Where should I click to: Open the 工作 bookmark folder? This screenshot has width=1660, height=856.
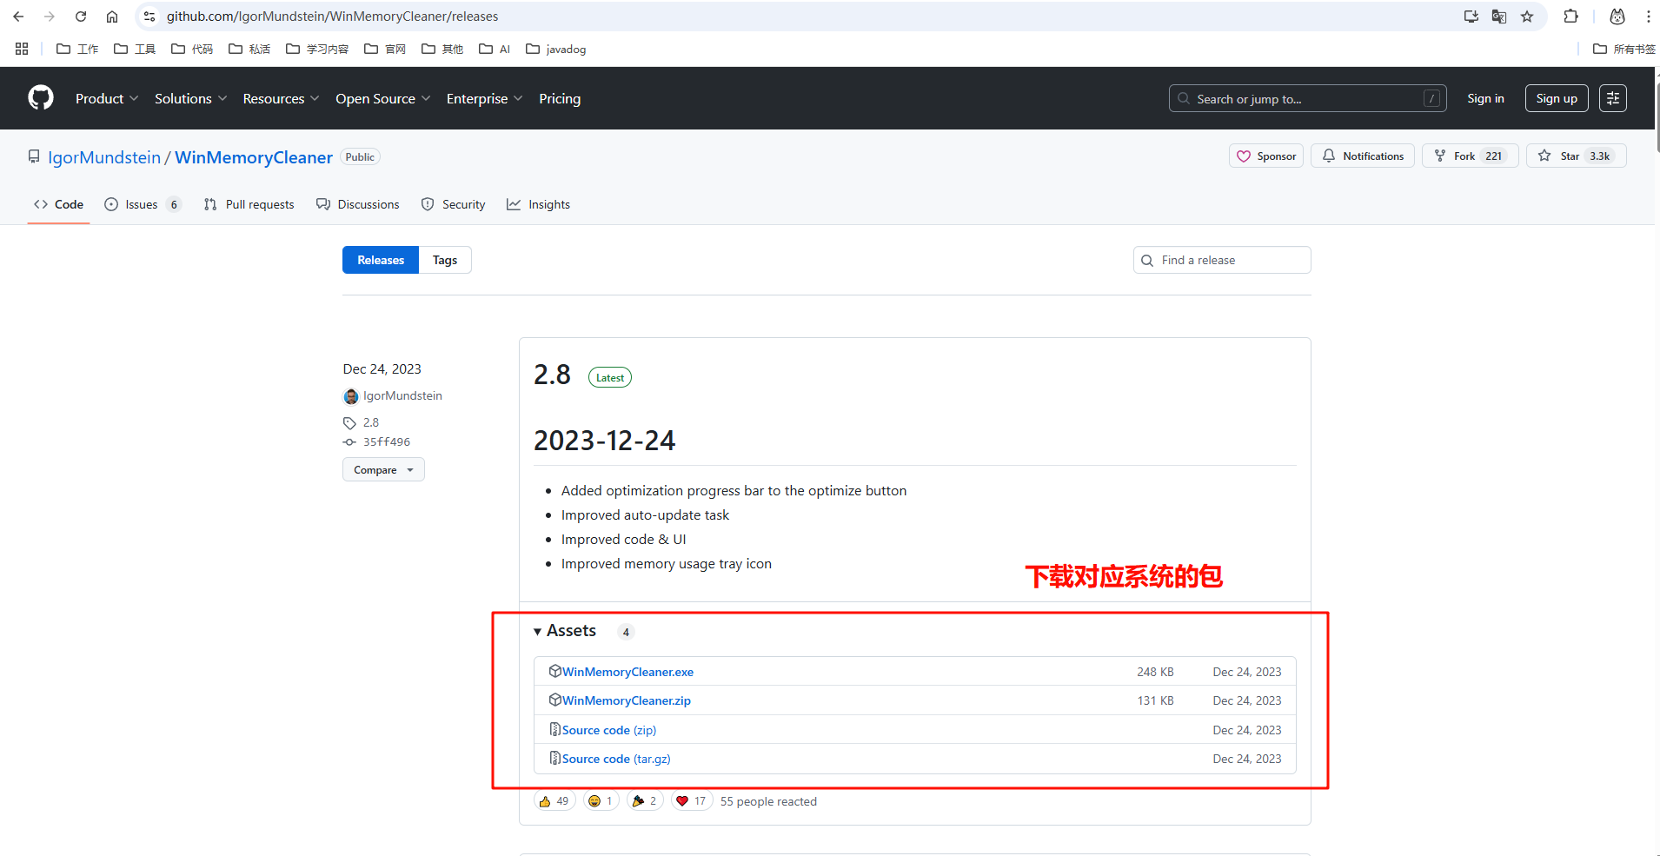(77, 49)
